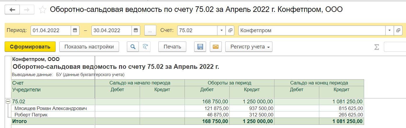Save report using the floppy disk icon
This screenshot has width=406, height=128.
(200, 47)
